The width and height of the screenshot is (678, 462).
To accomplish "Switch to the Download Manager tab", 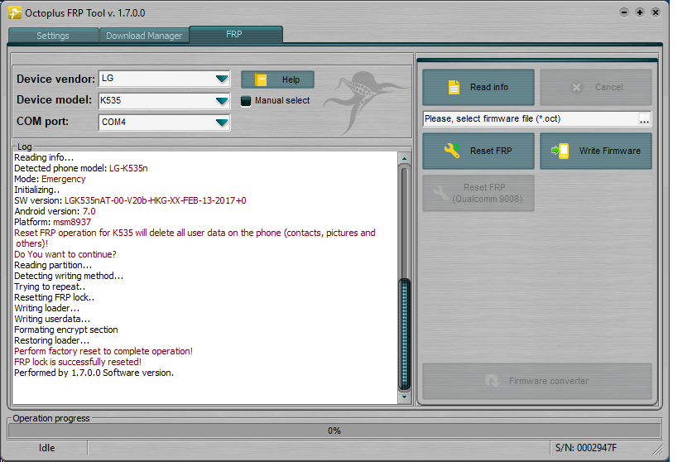I will [144, 36].
